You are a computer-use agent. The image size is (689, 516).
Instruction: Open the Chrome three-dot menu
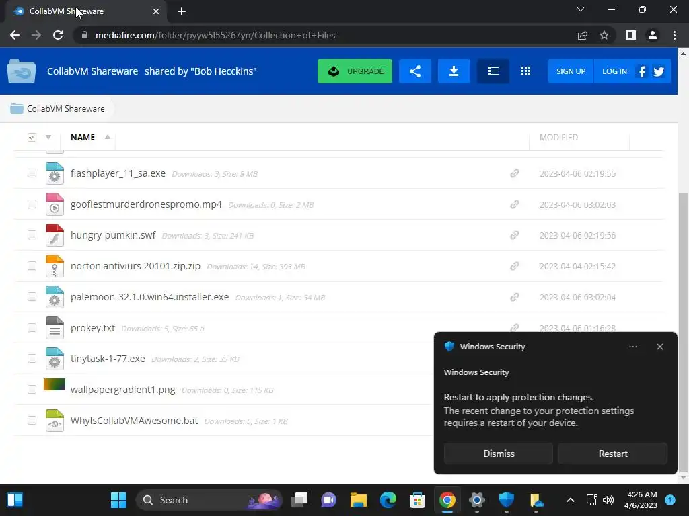pyautogui.click(x=674, y=35)
